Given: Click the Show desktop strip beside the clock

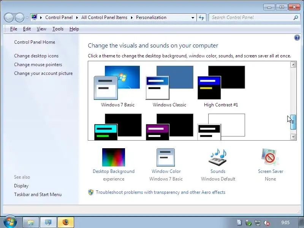Looking at the screenshot, I should click(301, 222).
